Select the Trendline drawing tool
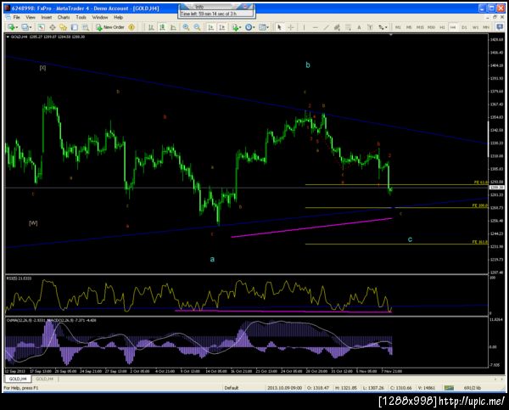Screen dimensions: 509x410 tap(327, 27)
